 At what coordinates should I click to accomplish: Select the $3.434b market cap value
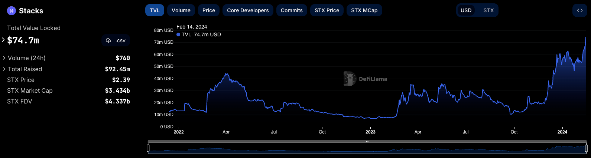point(117,90)
